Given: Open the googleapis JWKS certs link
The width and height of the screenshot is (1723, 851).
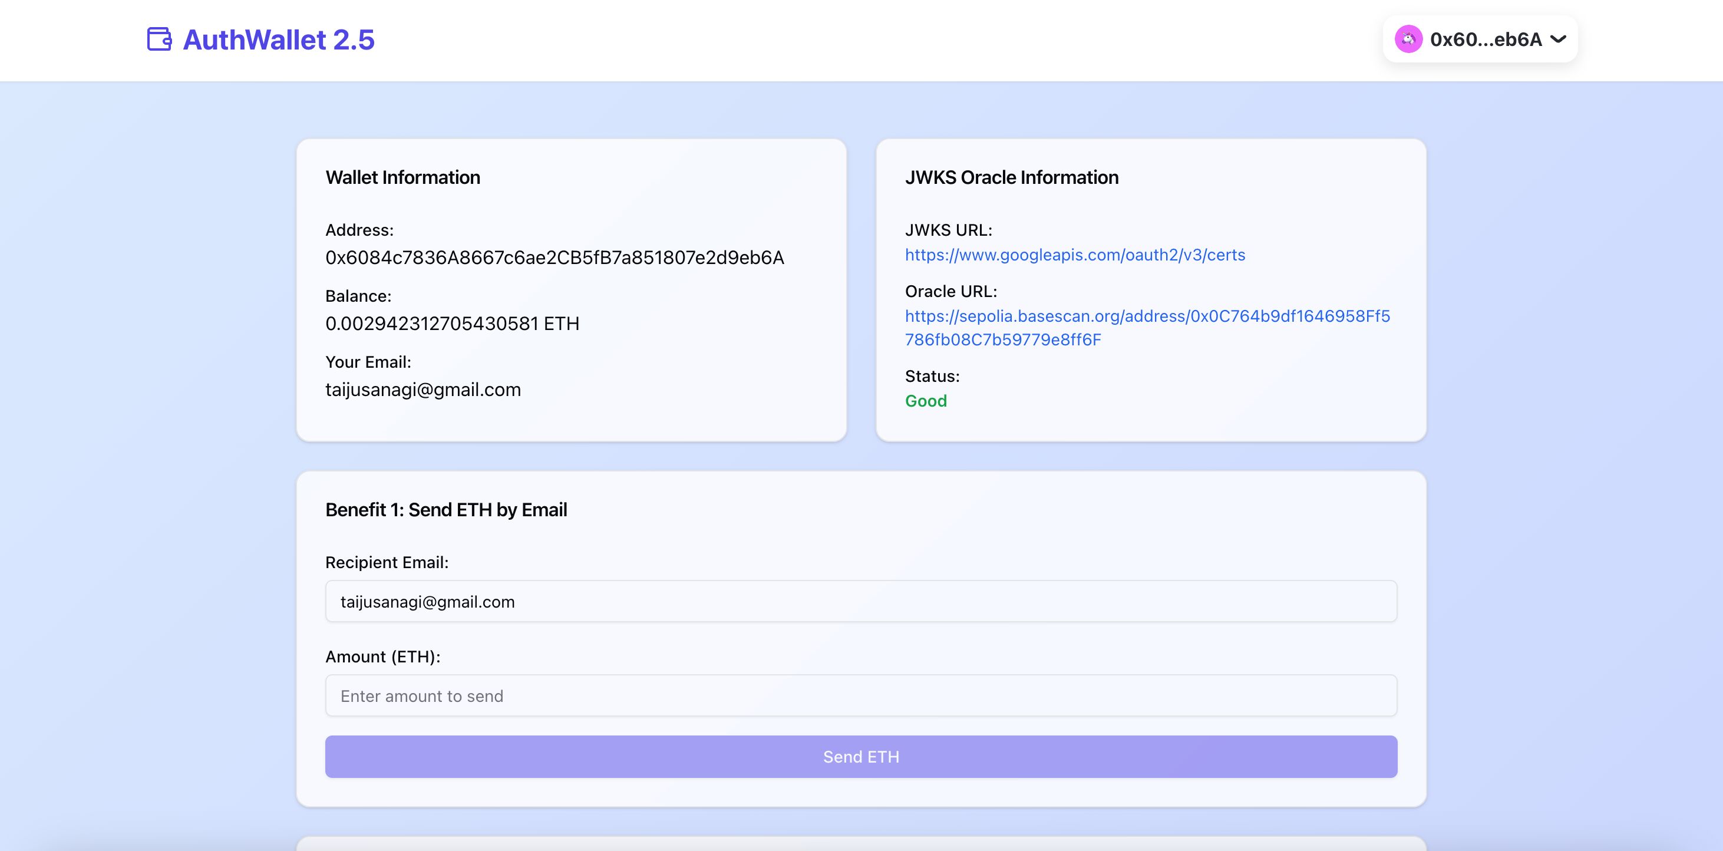Looking at the screenshot, I should (x=1075, y=255).
